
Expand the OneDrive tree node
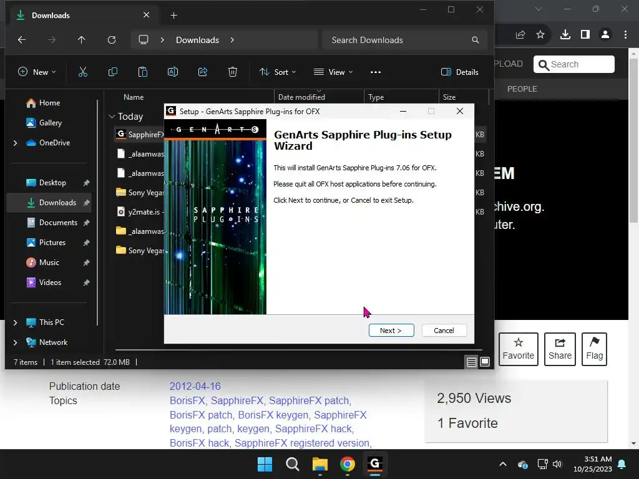click(15, 143)
